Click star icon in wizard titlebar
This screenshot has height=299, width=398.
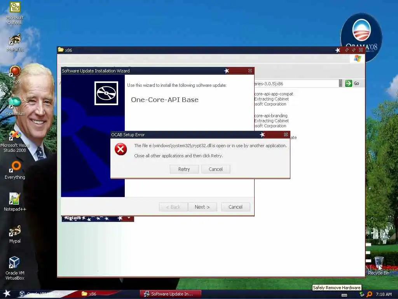click(227, 71)
